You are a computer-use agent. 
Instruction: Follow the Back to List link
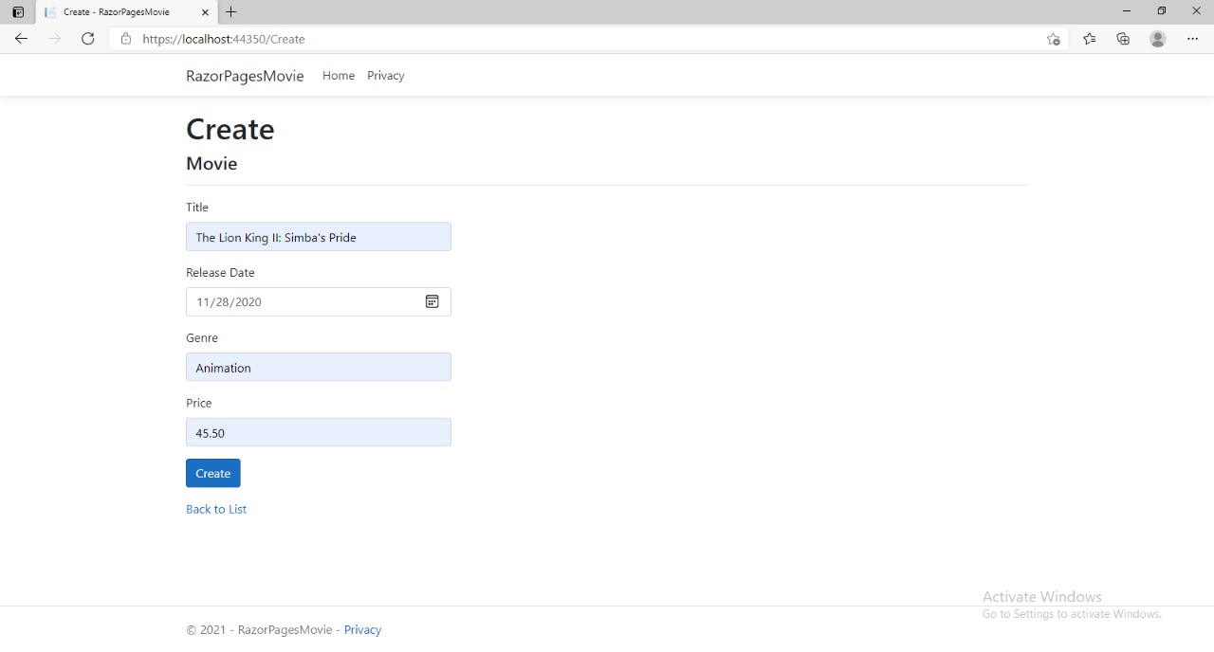216,509
